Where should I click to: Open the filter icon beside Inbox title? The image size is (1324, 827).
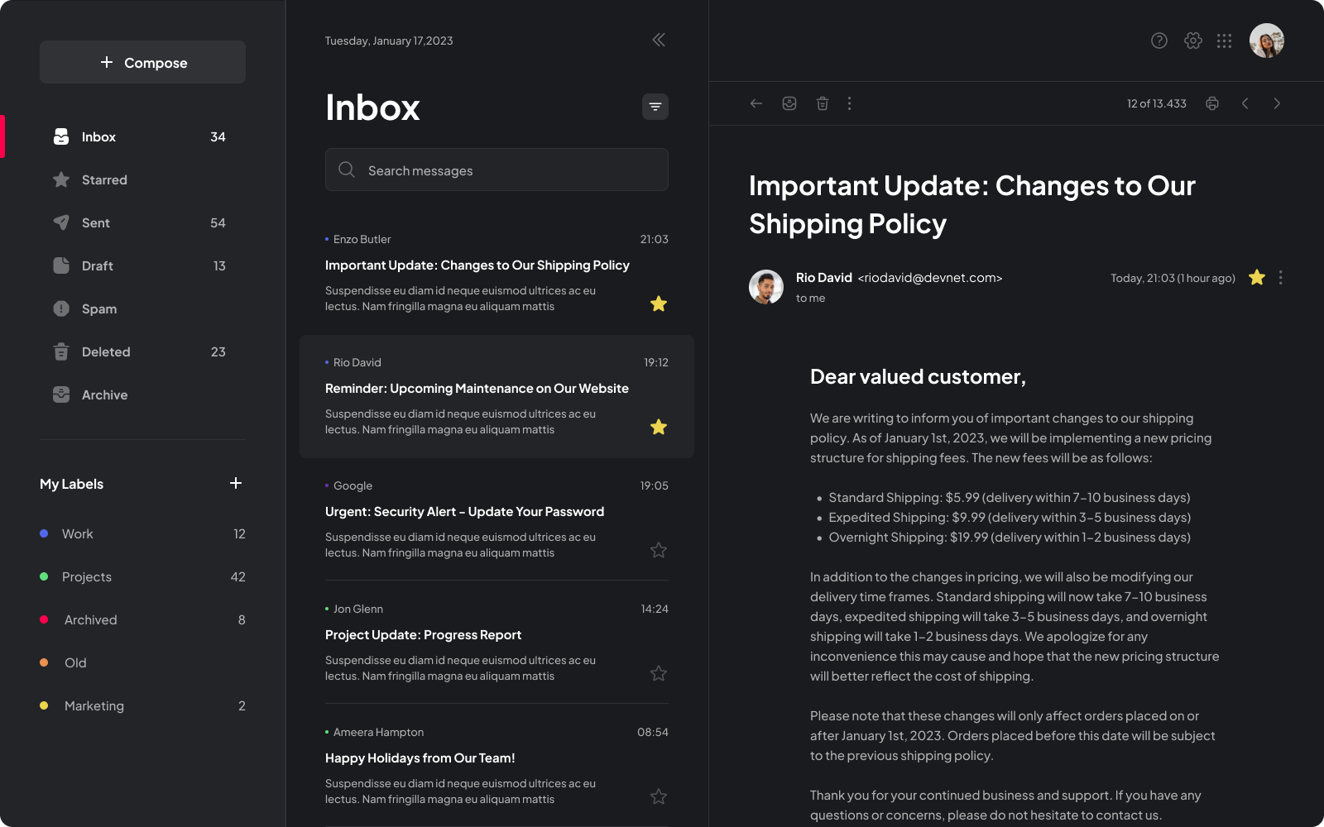click(655, 107)
